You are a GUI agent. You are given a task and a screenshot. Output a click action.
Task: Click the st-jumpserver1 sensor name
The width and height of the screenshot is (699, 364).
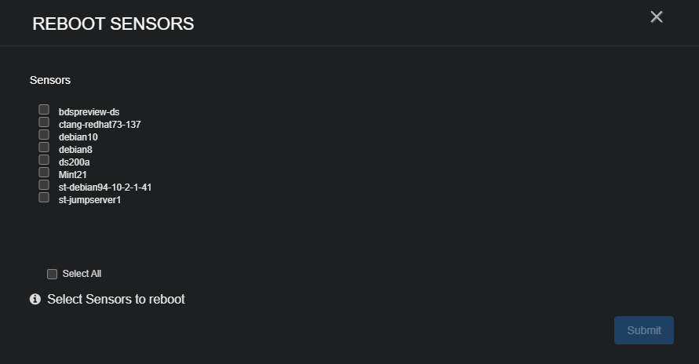pos(89,200)
